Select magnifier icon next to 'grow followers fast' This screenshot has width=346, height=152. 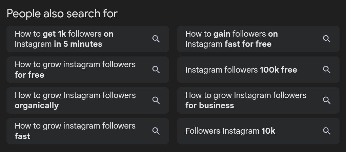pos(156,131)
